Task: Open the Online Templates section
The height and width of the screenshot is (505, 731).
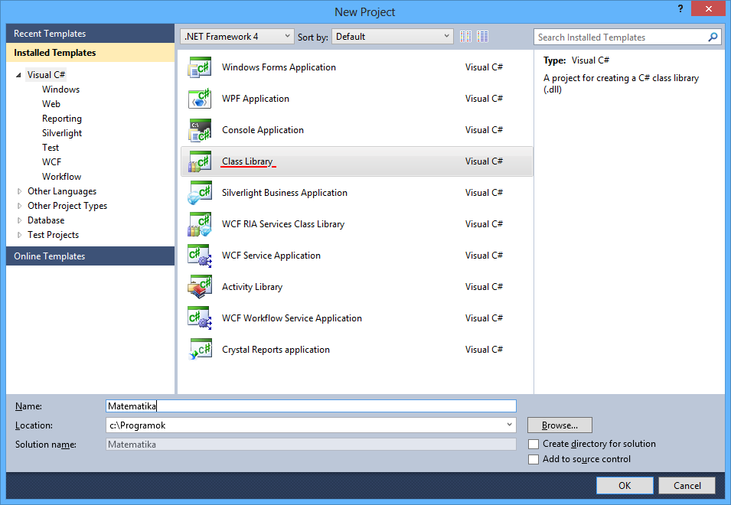Action: pyautogui.click(x=90, y=256)
